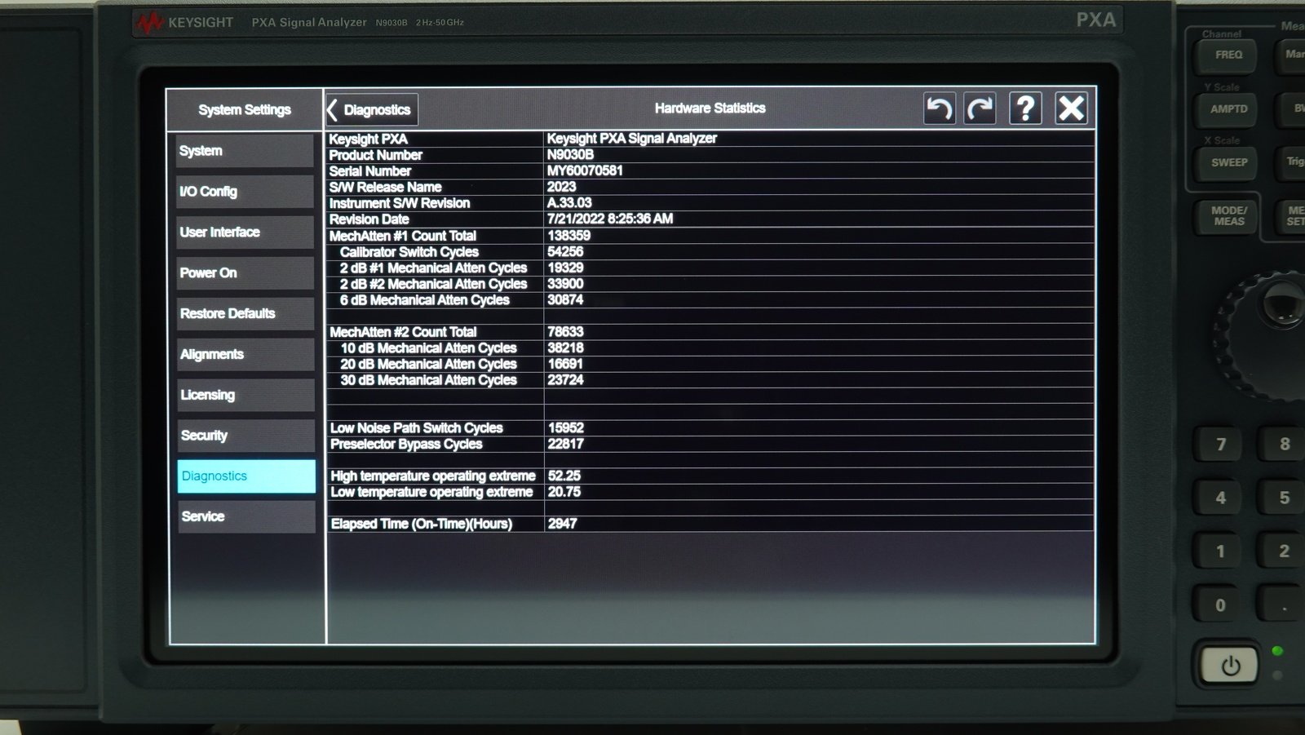
Task: Click the undo arrow icon
Action: pos(940,108)
